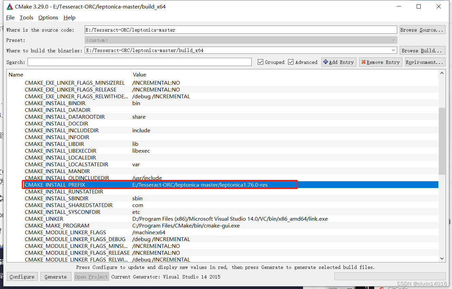Select the CMAKE_INSTALL_MANDIR entry
This screenshot has height=289, width=452.
(x=57, y=171)
